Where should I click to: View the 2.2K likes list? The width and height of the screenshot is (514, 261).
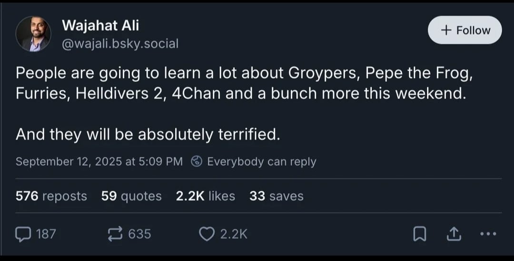point(205,196)
